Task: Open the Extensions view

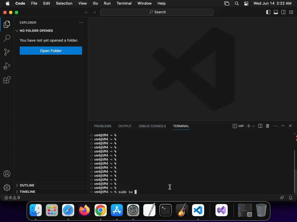Action: click(7, 80)
